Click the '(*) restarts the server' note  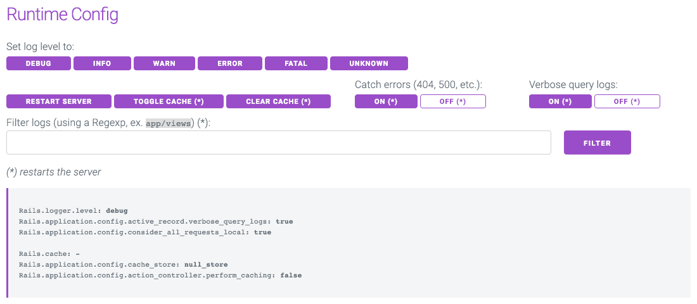pyautogui.click(x=54, y=172)
